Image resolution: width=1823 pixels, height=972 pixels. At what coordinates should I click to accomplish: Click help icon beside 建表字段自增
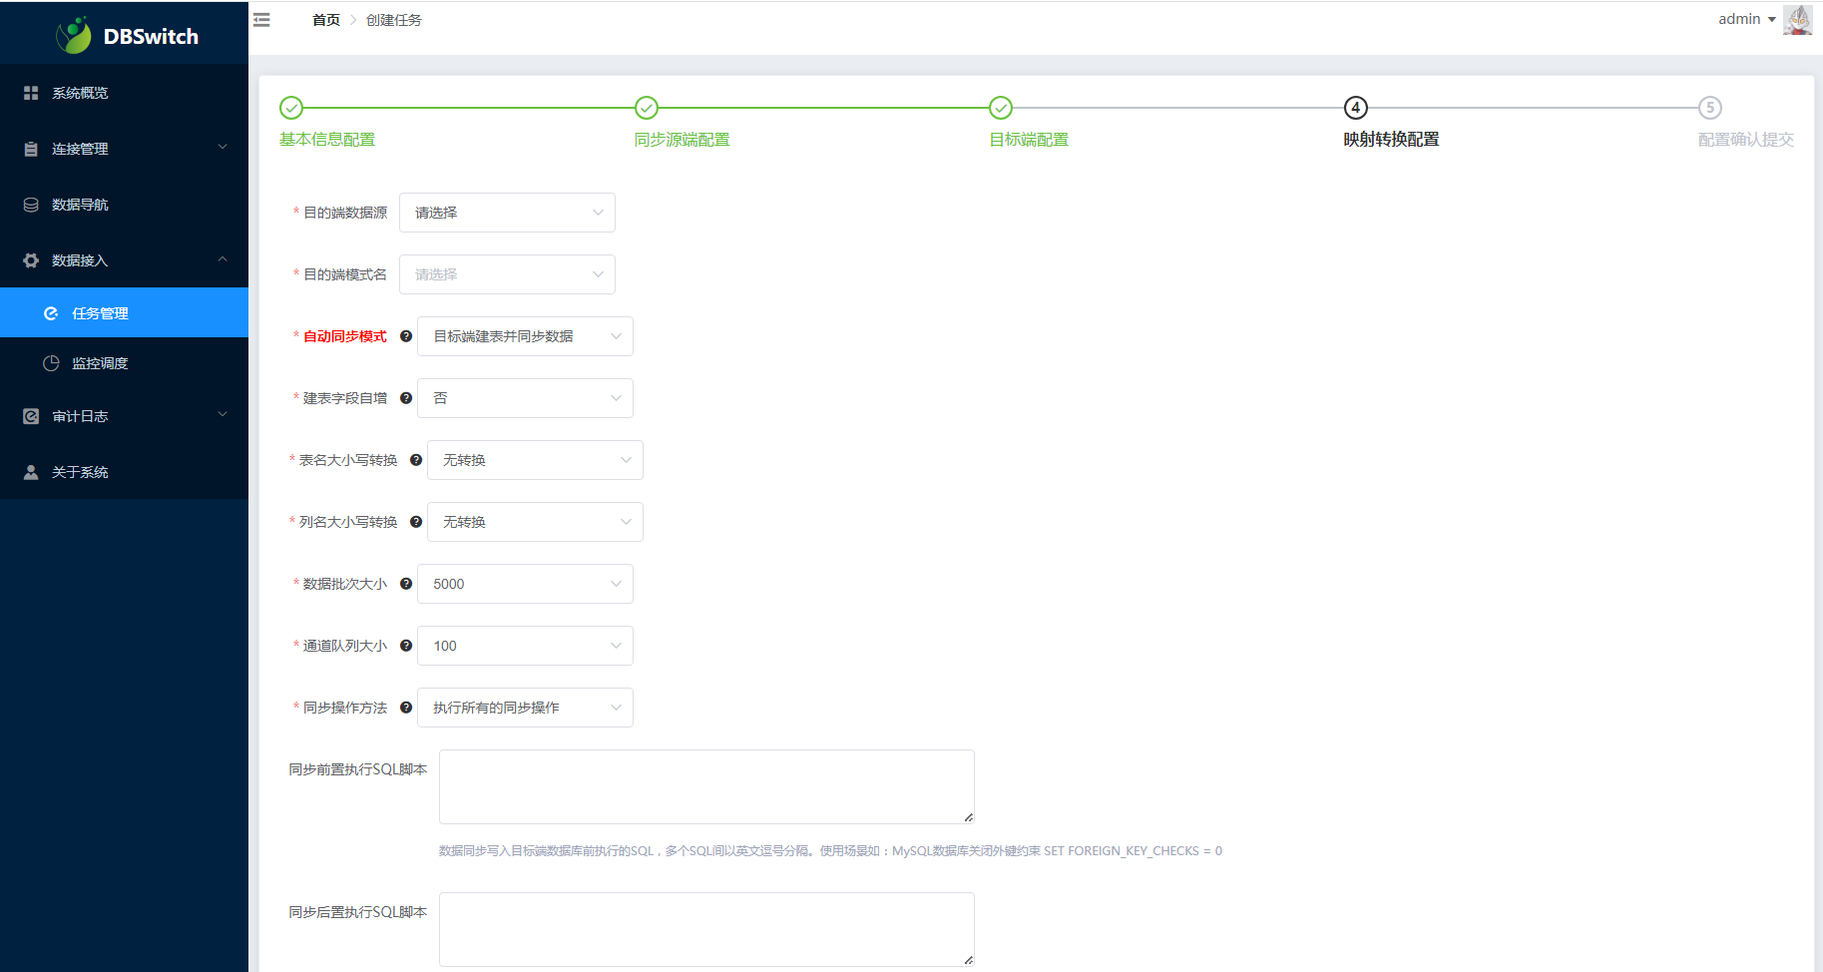406,398
